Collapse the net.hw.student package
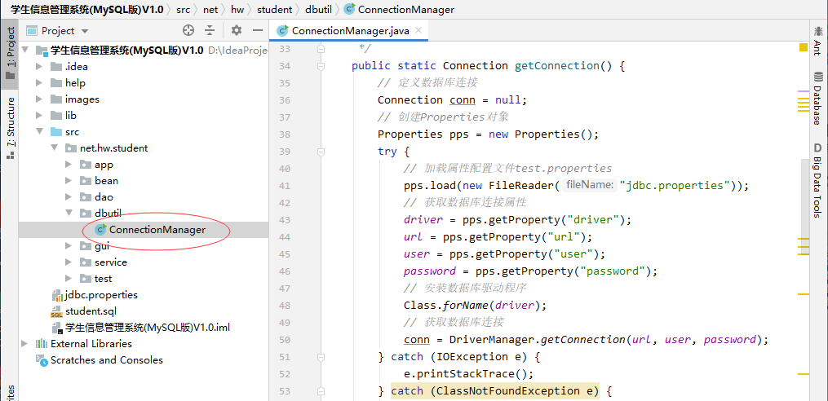 [54, 148]
